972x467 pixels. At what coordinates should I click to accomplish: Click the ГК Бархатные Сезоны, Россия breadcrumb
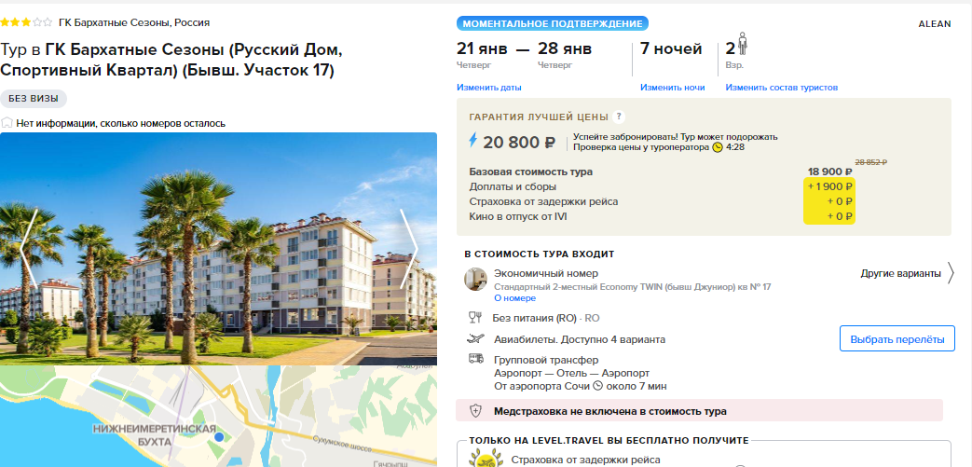click(x=134, y=22)
